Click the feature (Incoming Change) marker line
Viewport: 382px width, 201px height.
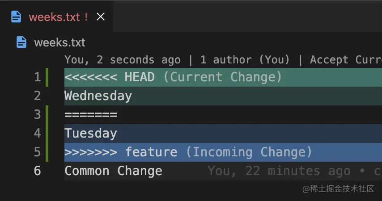[188, 152]
